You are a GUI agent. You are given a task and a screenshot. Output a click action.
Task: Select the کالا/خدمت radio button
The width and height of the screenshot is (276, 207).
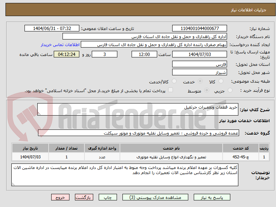click(174, 81)
